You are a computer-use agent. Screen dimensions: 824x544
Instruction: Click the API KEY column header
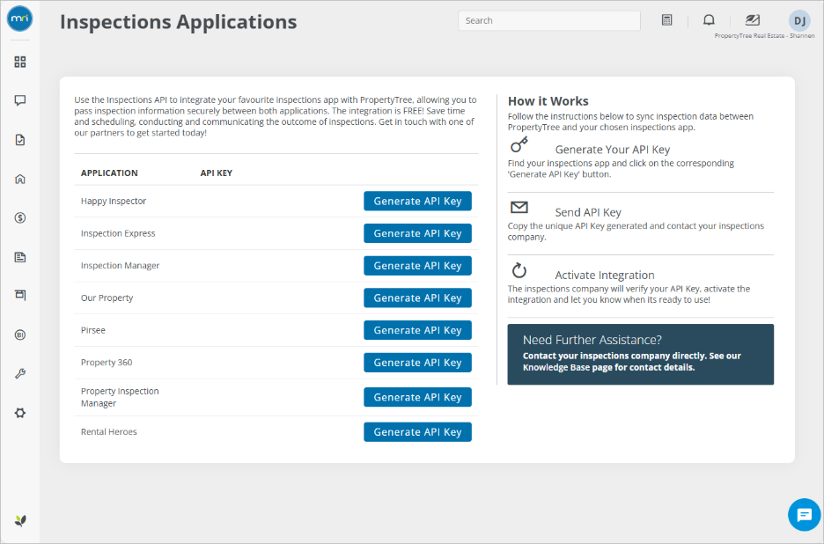[216, 173]
